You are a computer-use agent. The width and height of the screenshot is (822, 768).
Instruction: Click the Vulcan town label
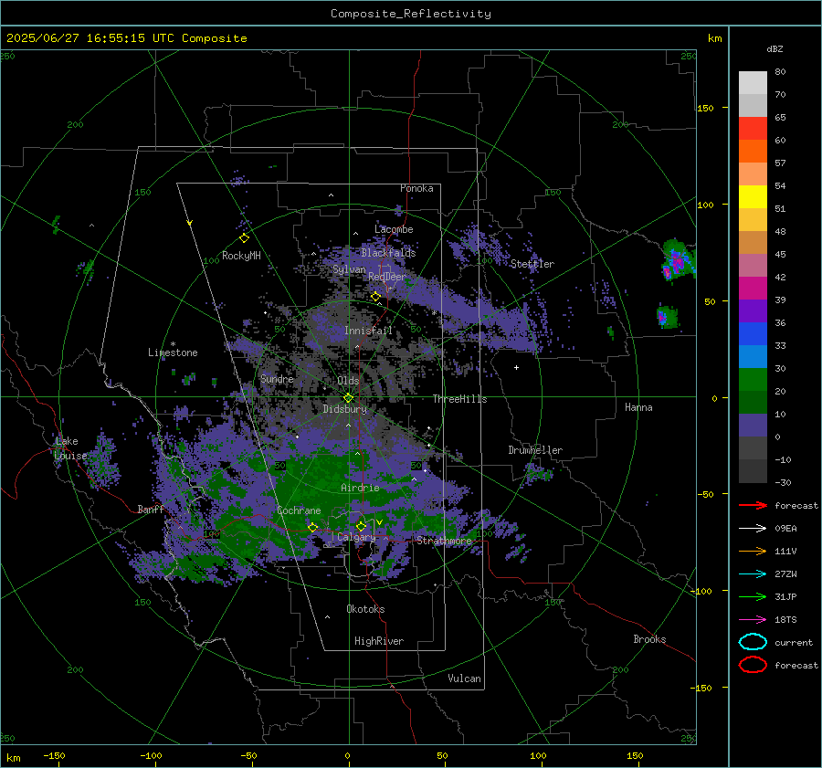pyautogui.click(x=464, y=679)
